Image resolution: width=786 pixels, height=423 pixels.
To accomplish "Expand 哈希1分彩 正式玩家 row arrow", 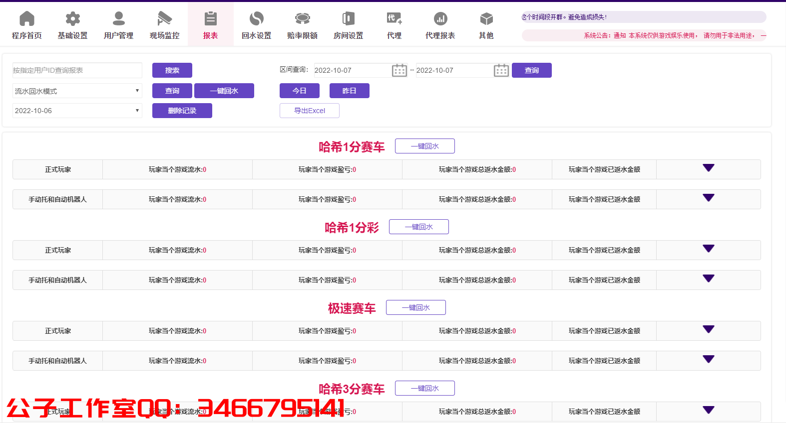I will [x=709, y=249].
